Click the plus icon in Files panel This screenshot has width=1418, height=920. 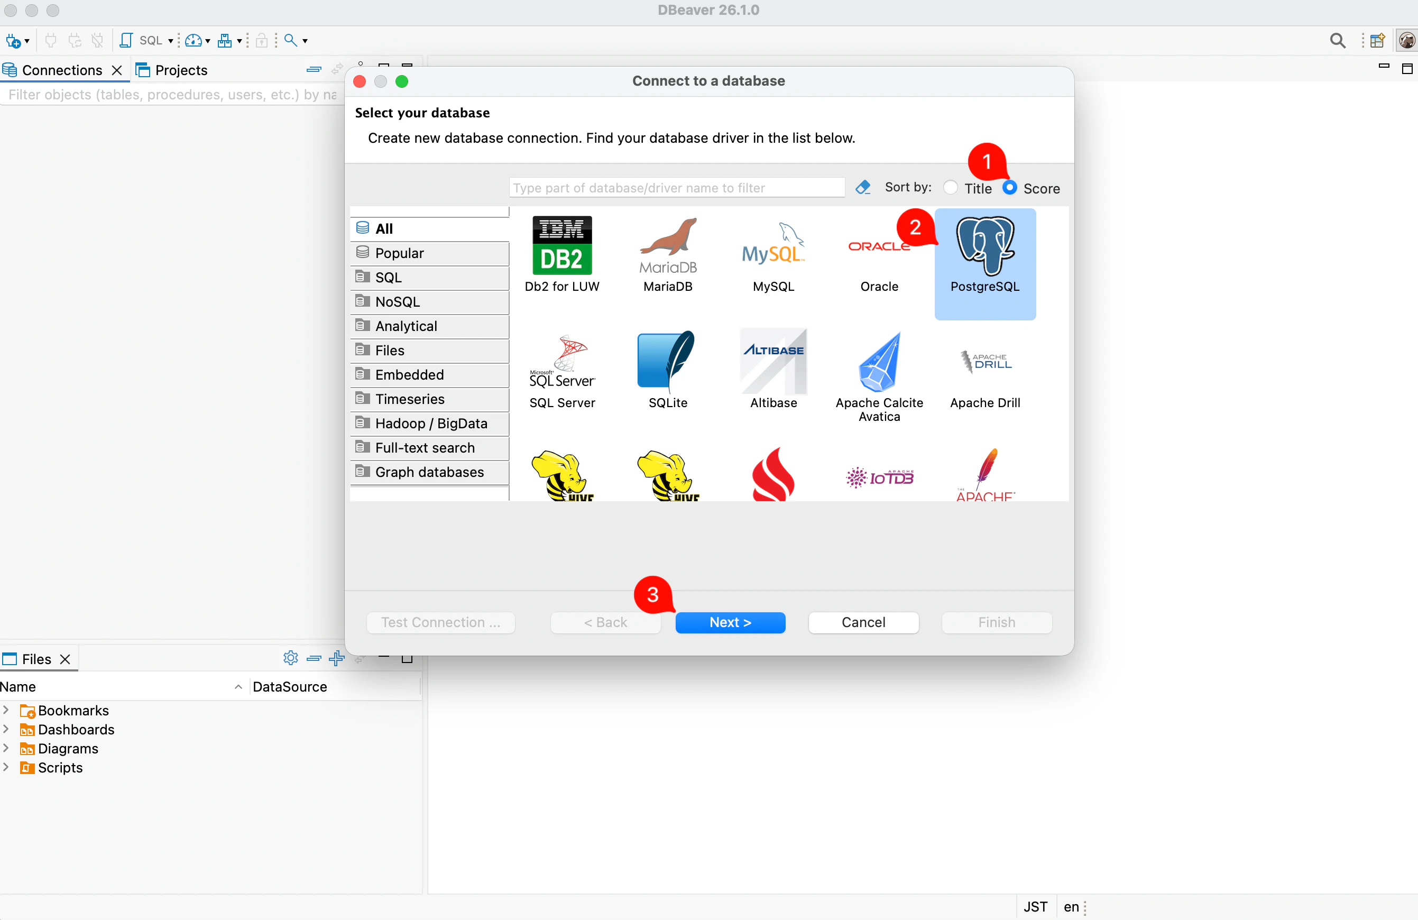[337, 658]
